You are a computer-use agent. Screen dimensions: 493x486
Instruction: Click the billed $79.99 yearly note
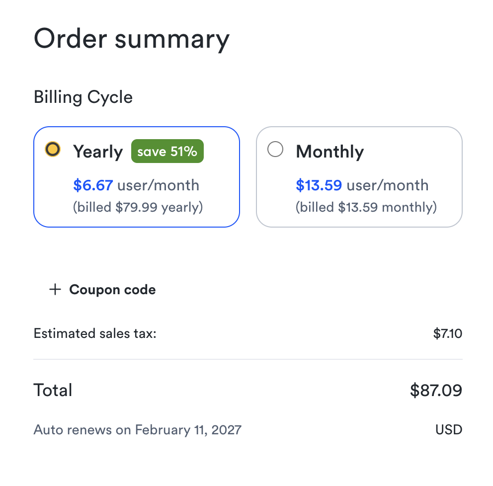138,207
